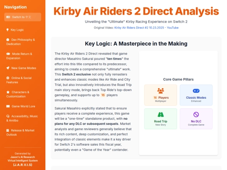The image size is (227, 170).
Task: Click the lightbulb icon beside Key Logic
Action: (8, 30)
